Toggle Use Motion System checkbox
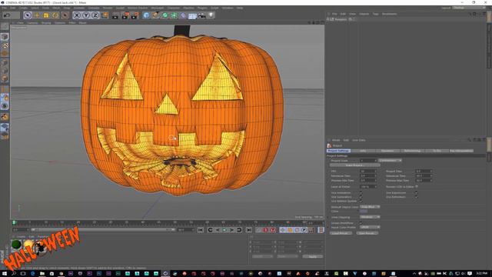Image resolution: width=492 pixels, height=277 pixels. click(361, 201)
